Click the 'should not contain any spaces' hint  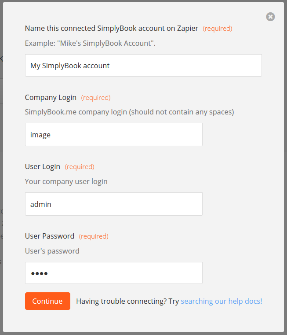(x=181, y=112)
